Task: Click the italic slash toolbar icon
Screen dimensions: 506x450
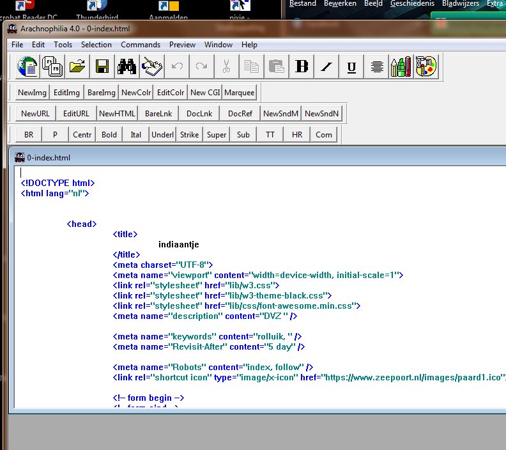Action: (326, 66)
